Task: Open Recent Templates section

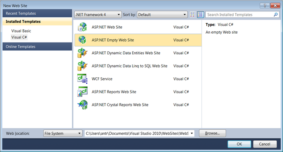Action: 37,13
